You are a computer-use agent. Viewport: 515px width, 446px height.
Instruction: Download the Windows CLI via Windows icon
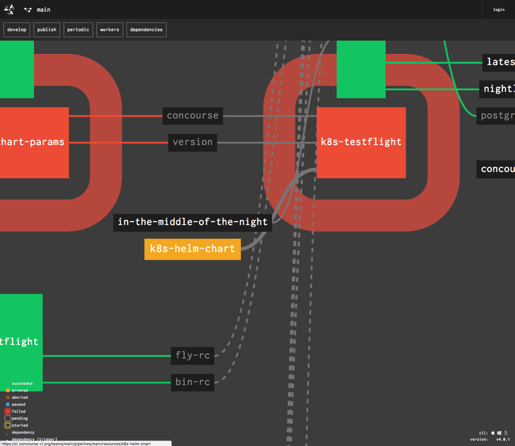point(499,432)
